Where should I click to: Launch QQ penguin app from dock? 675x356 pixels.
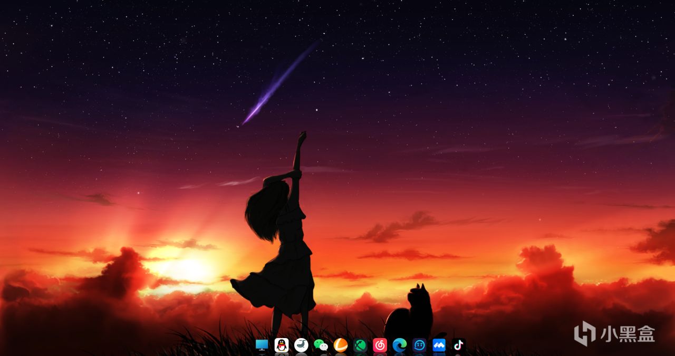point(282,345)
